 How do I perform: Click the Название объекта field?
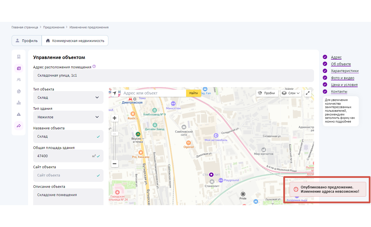68,136
